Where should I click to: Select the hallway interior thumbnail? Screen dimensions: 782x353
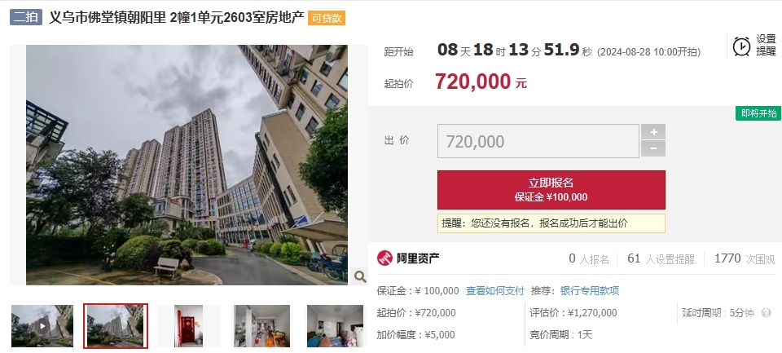[x=261, y=326]
